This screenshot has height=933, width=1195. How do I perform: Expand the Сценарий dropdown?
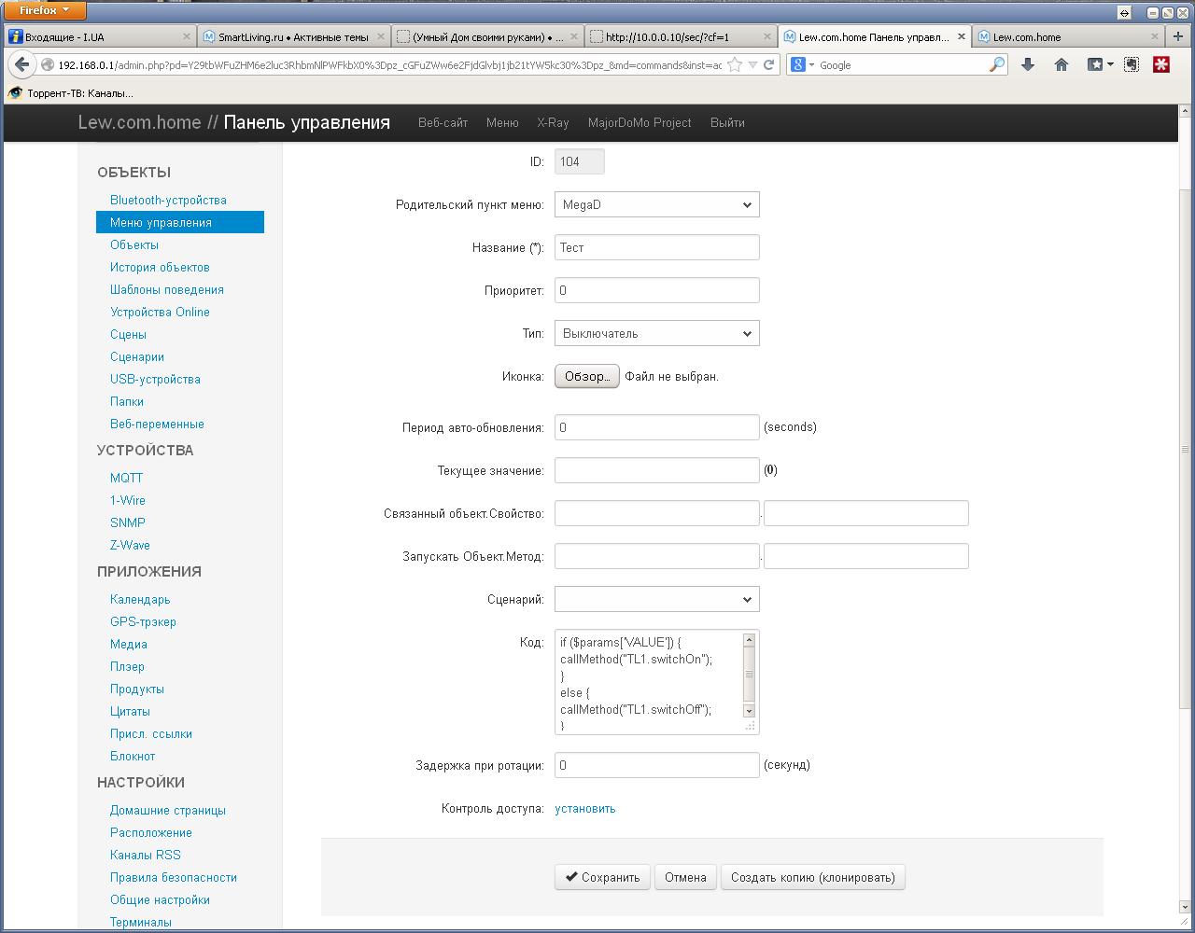[656, 599]
